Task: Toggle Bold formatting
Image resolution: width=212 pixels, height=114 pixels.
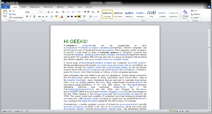Action: click(x=27, y=16)
